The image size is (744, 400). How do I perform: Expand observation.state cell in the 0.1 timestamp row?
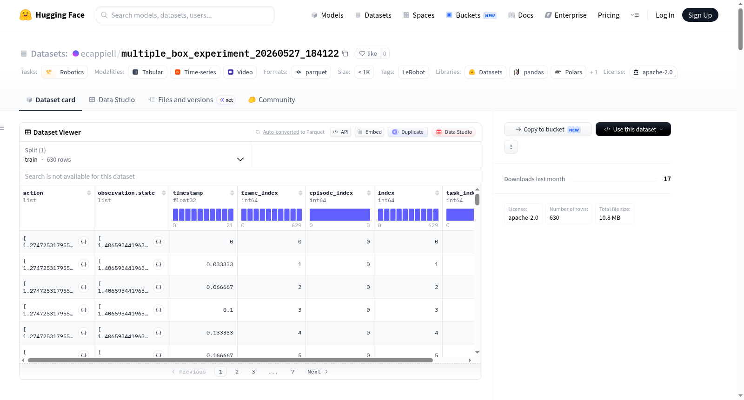click(x=159, y=310)
